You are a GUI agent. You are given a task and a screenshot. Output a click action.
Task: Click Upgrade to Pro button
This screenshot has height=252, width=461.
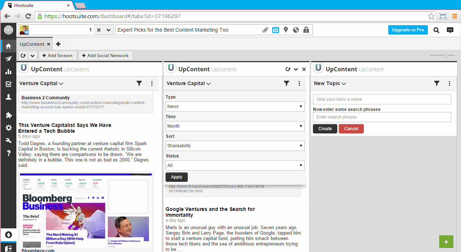click(x=408, y=30)
